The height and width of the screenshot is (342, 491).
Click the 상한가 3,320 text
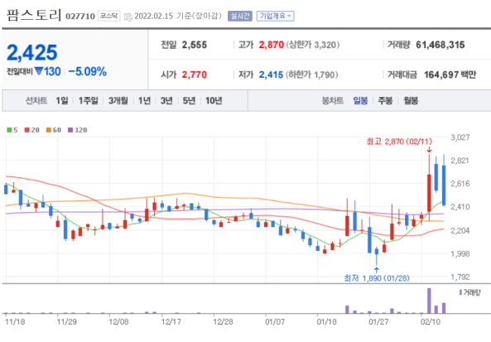[x=312, y=45]
